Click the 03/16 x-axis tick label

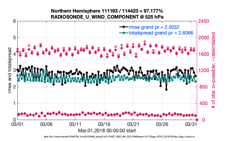[104, 124]
